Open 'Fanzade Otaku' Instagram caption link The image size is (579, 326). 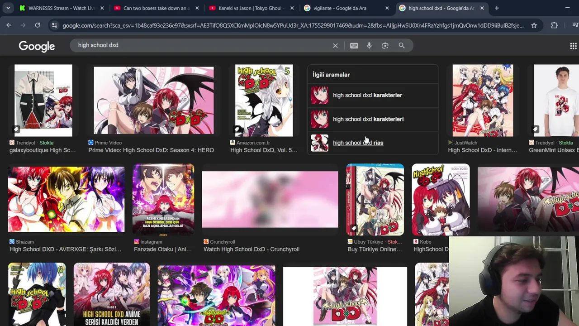coord(163,249)
